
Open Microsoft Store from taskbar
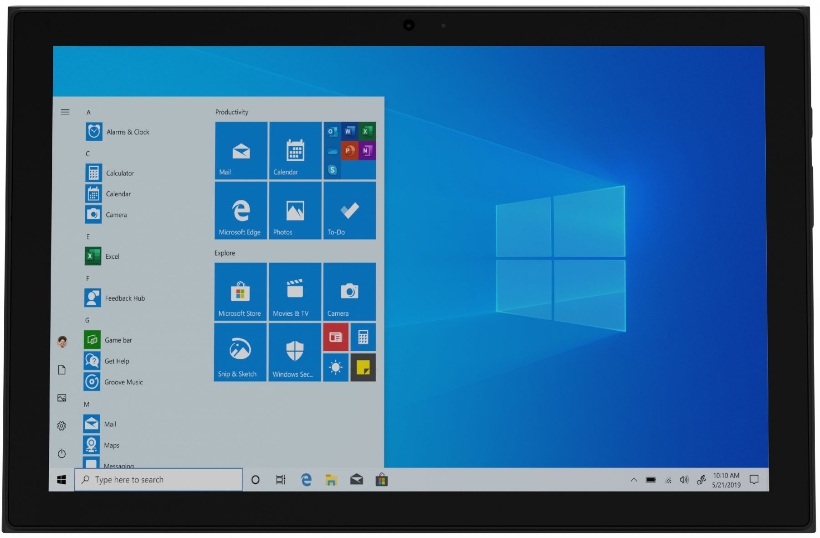point(382,480)
